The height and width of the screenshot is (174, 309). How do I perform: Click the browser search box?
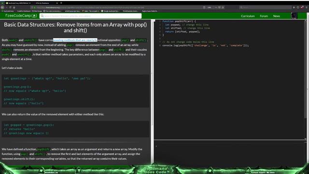tap(265, 7)
